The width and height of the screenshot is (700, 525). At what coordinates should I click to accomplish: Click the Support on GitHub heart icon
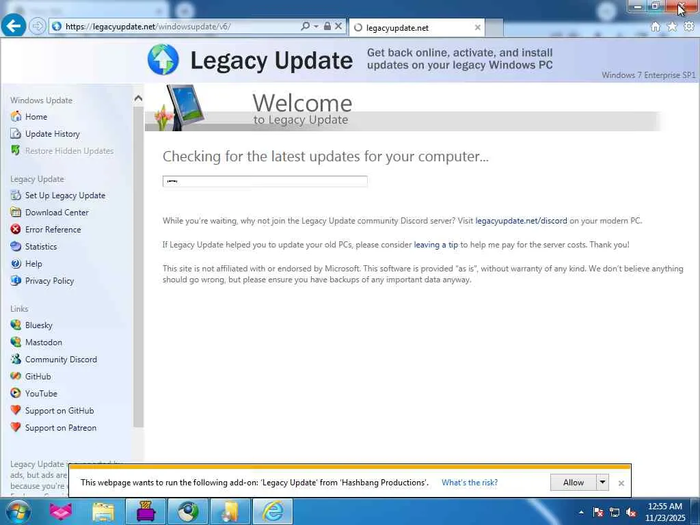pyautogui.click(x=16, y=410)
